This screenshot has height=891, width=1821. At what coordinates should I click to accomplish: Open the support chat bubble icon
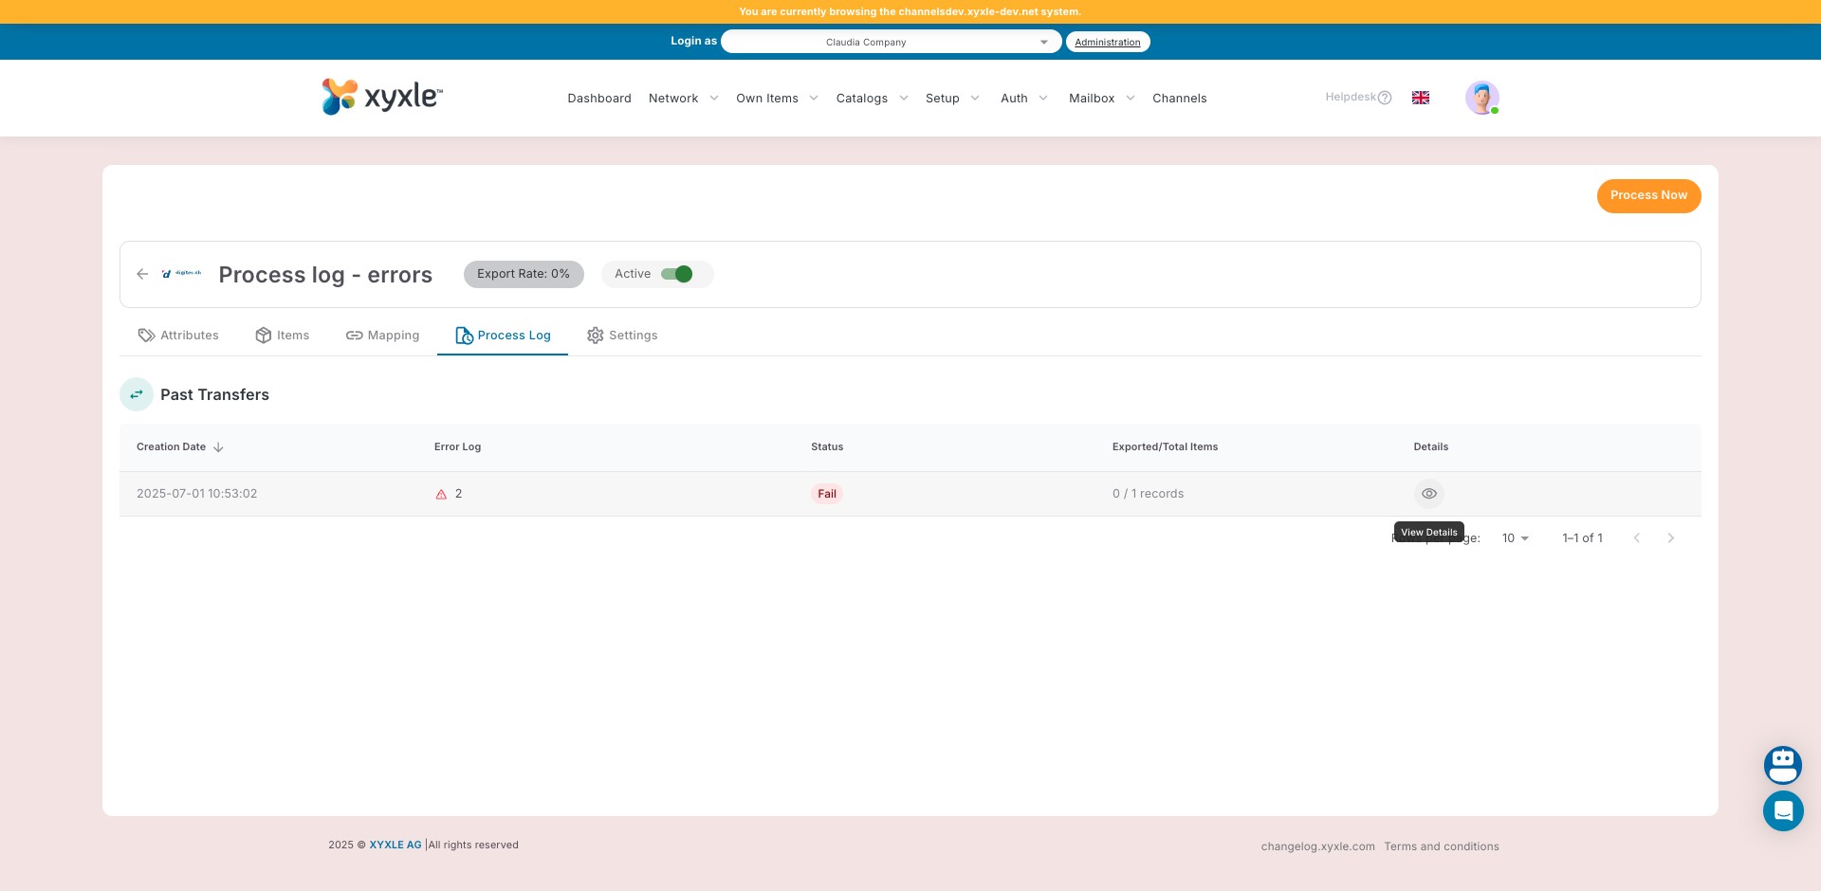coord(1782,811)
